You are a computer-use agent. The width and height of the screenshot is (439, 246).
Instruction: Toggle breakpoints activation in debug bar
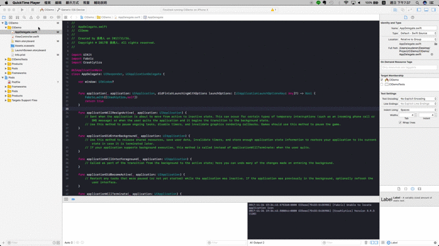pos(73,199)
